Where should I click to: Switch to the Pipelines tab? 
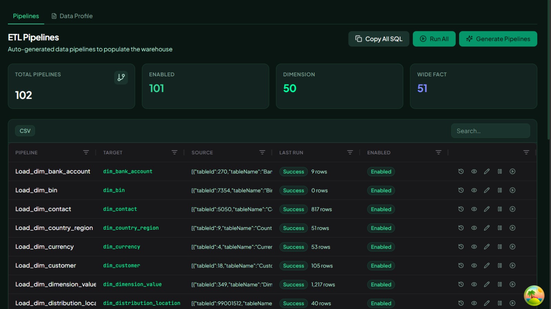coord(26,16)
